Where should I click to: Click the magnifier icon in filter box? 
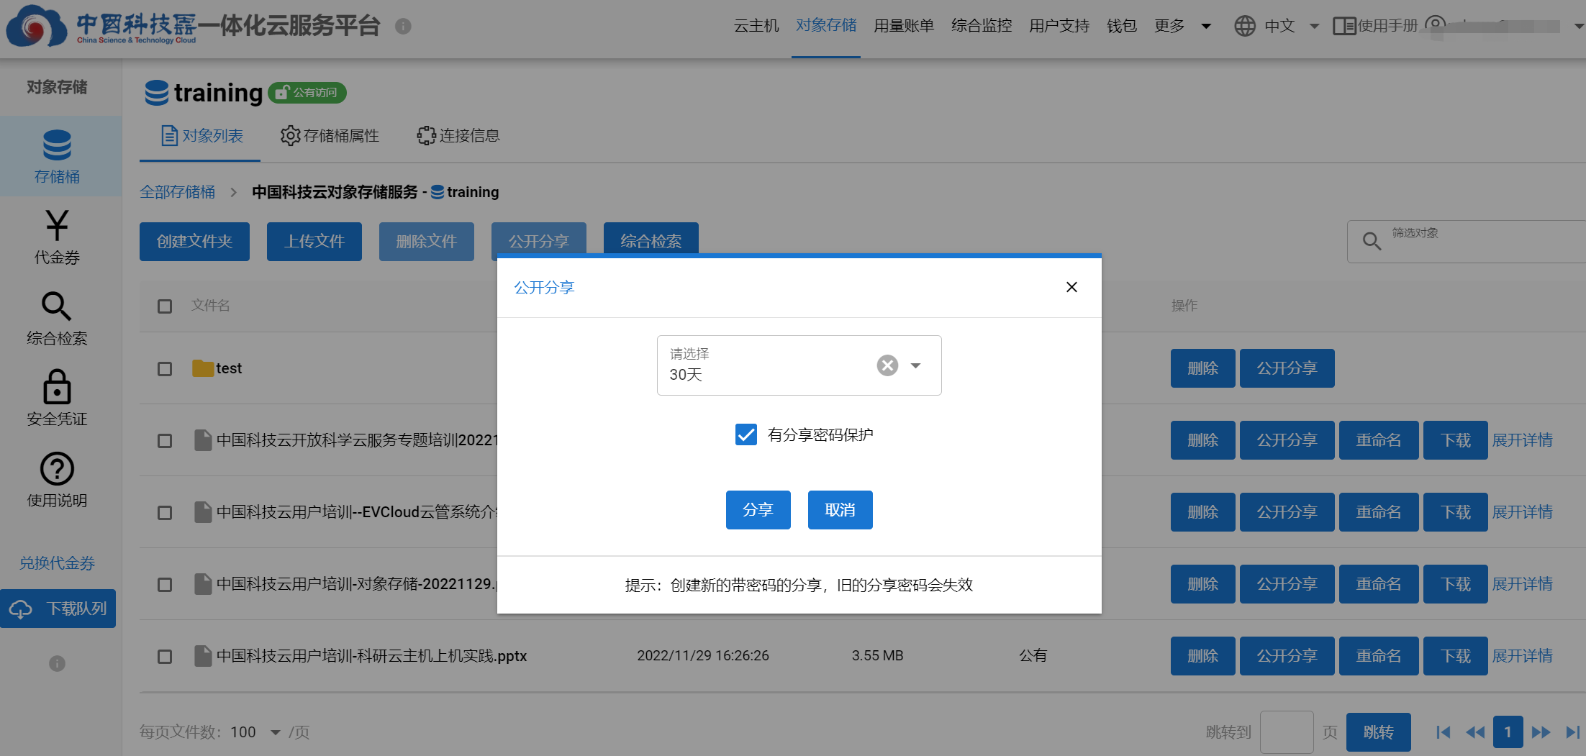1372,241
